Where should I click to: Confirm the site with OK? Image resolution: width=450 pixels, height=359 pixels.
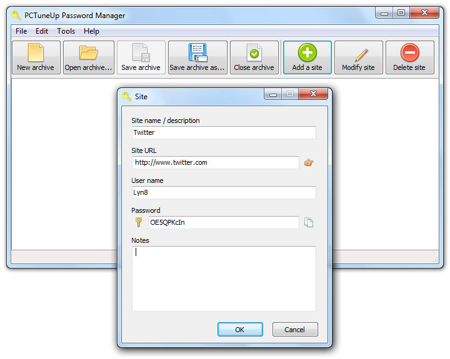[x=240, y=330]
